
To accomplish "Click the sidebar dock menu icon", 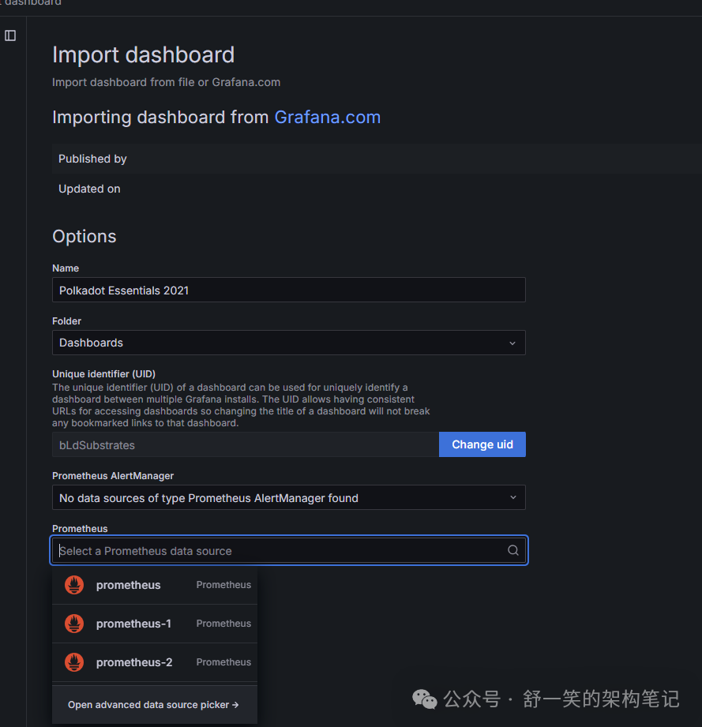I will click(x=10, y=36).
